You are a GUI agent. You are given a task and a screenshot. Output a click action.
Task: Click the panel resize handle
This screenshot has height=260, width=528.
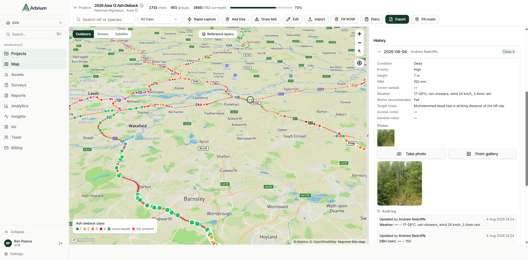(368, 136)
